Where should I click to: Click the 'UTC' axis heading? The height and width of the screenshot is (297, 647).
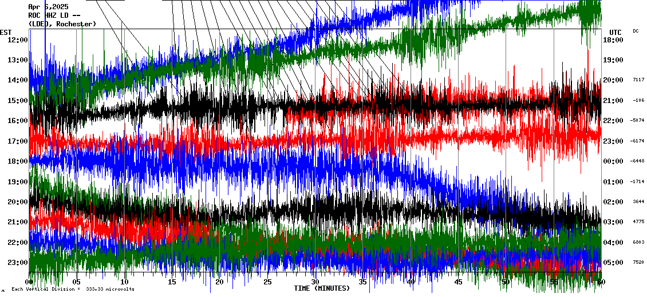[x=615, y=33]
